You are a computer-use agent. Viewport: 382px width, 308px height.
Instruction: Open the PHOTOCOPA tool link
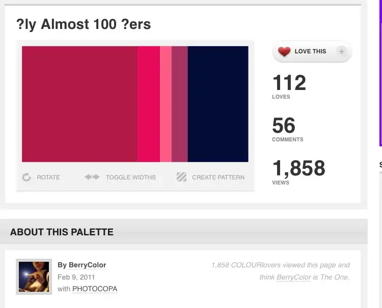coord(95,289)
